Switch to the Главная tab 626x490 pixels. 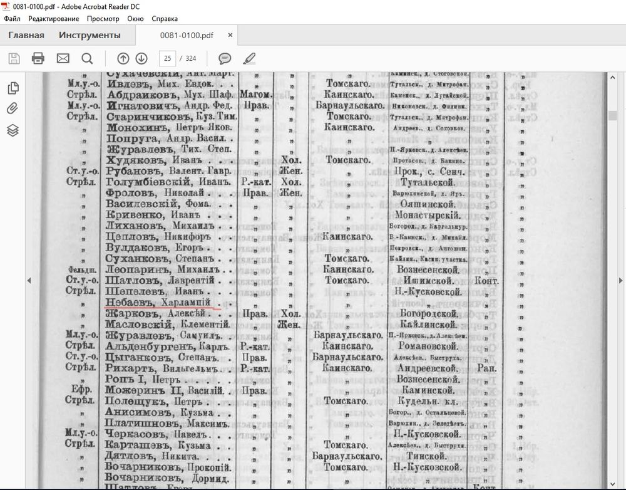tap(26, 35)
